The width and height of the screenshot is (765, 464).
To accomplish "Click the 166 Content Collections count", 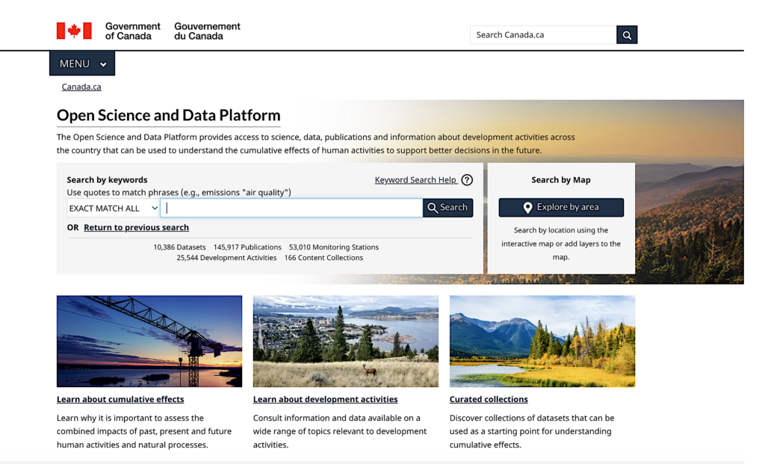I will [323, 258].
